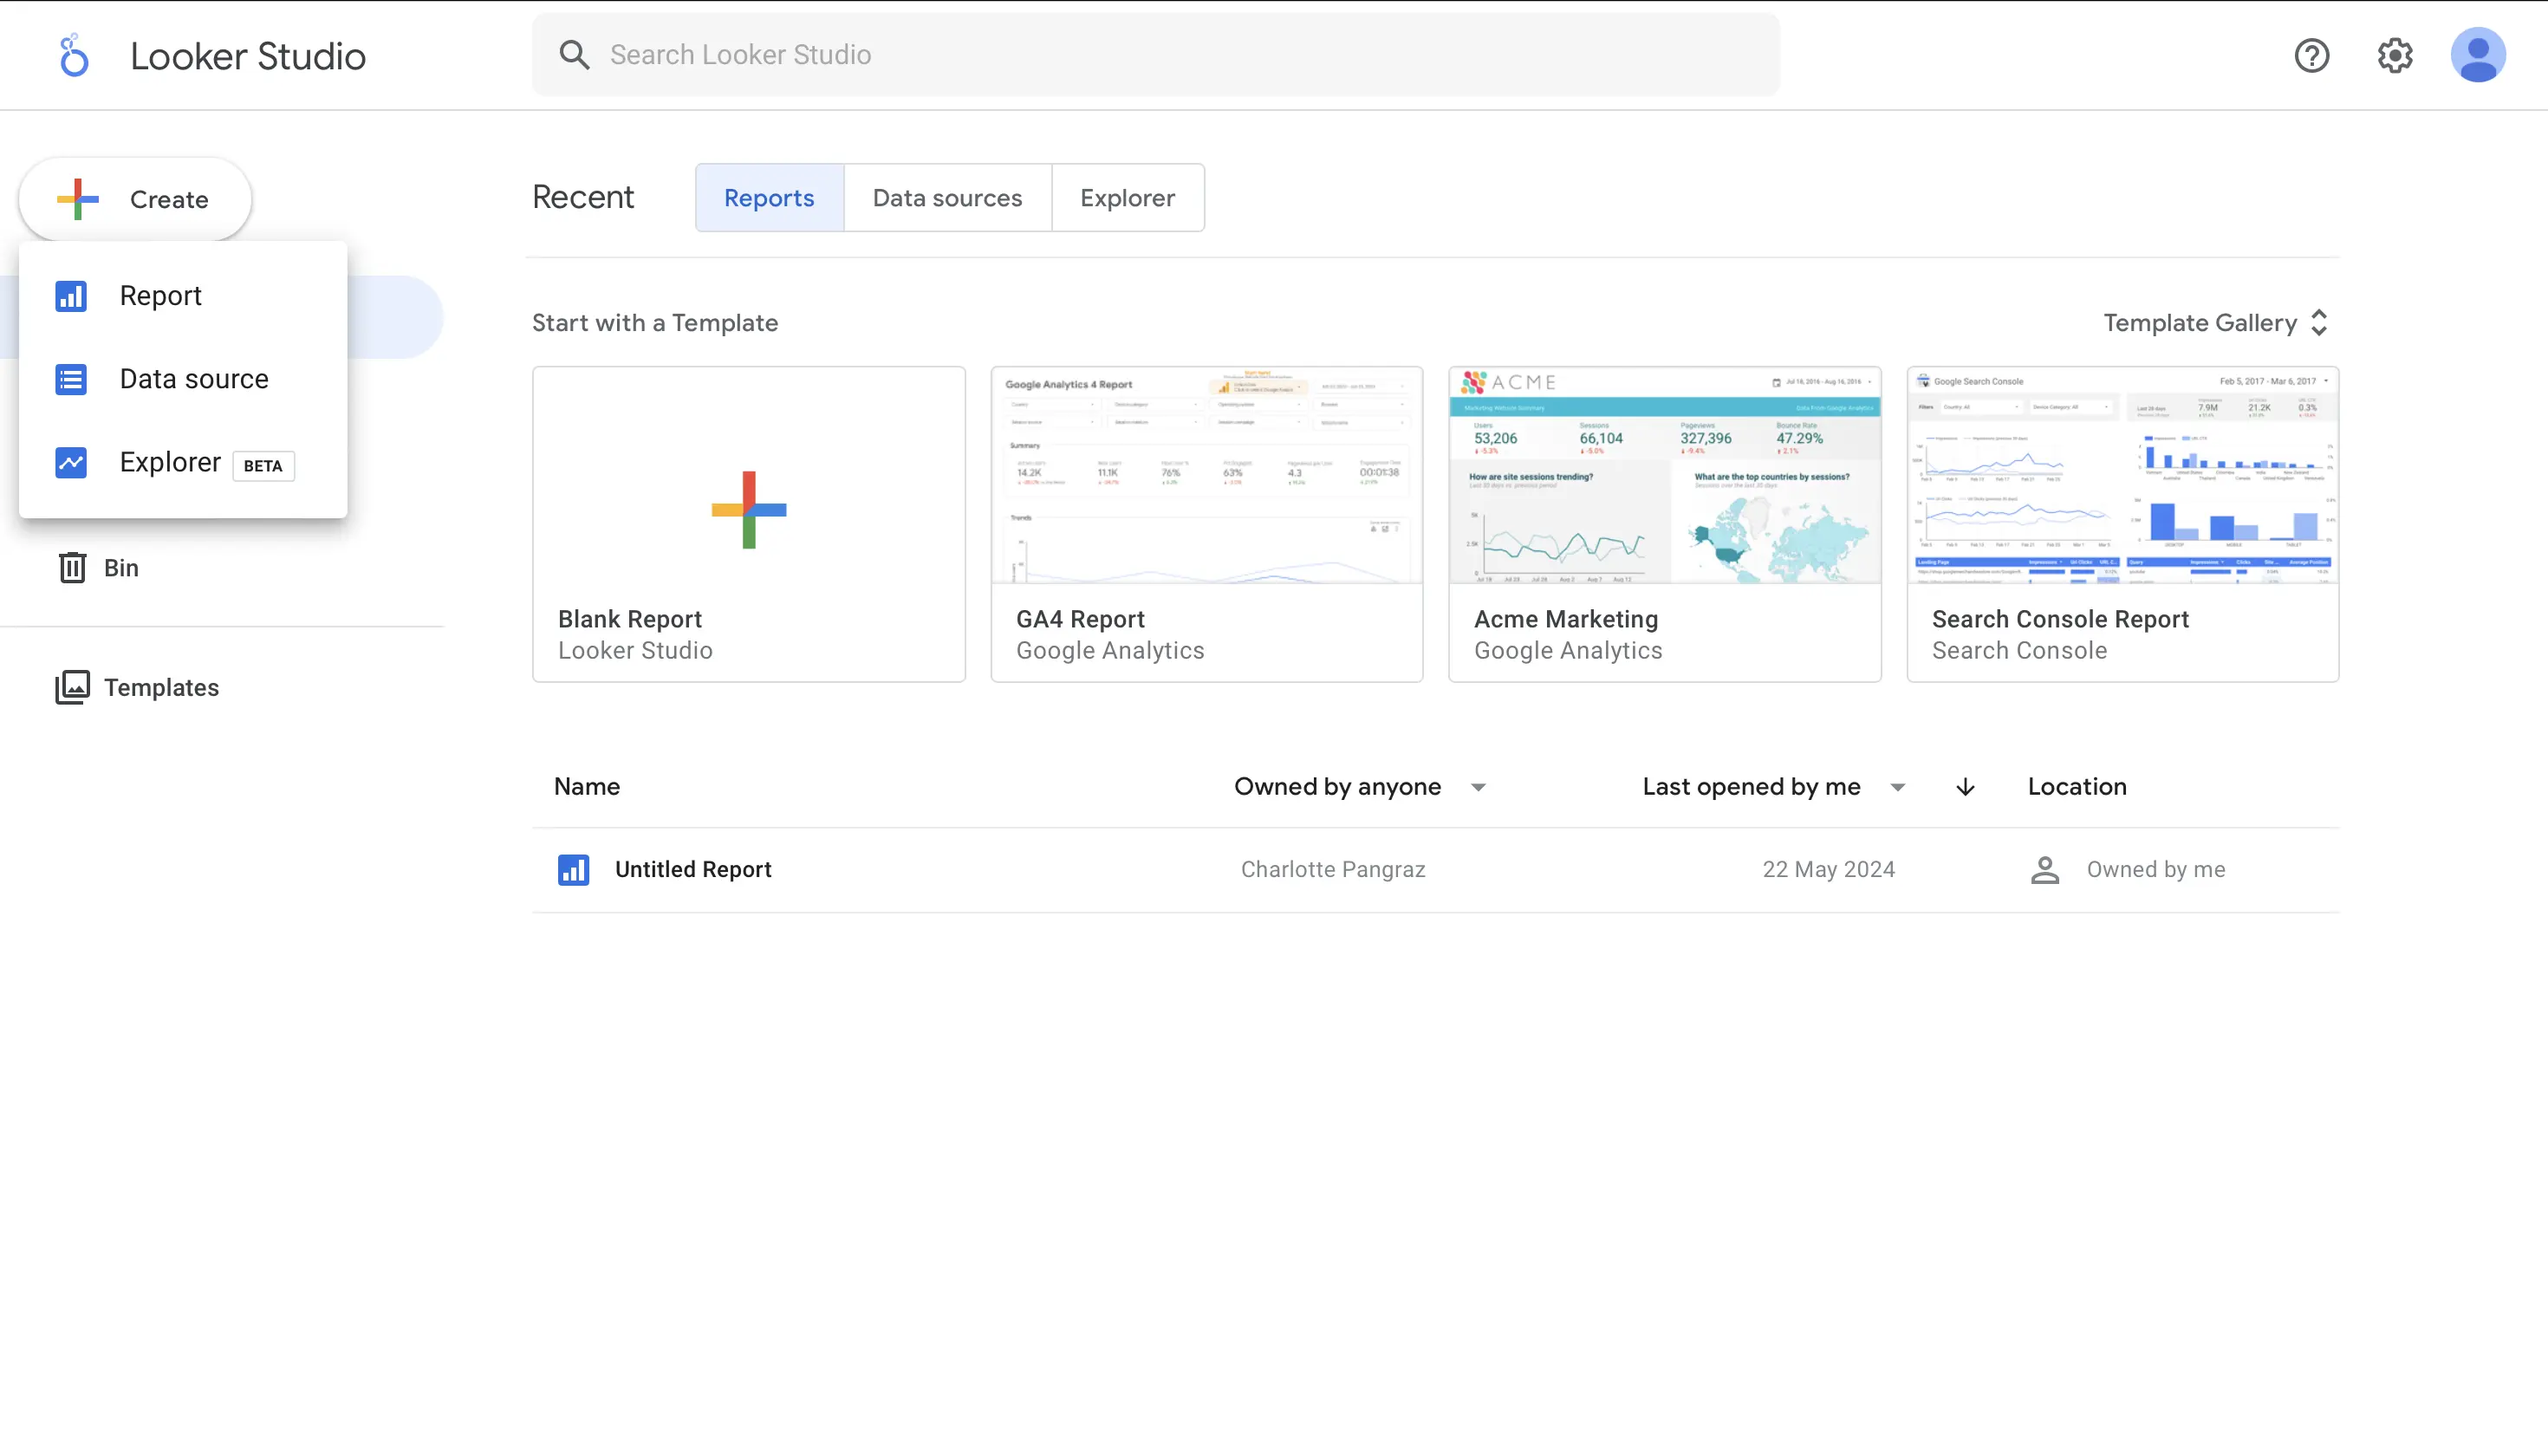Click the Create button
2548x1456 pixels.
tap(135, 199)
